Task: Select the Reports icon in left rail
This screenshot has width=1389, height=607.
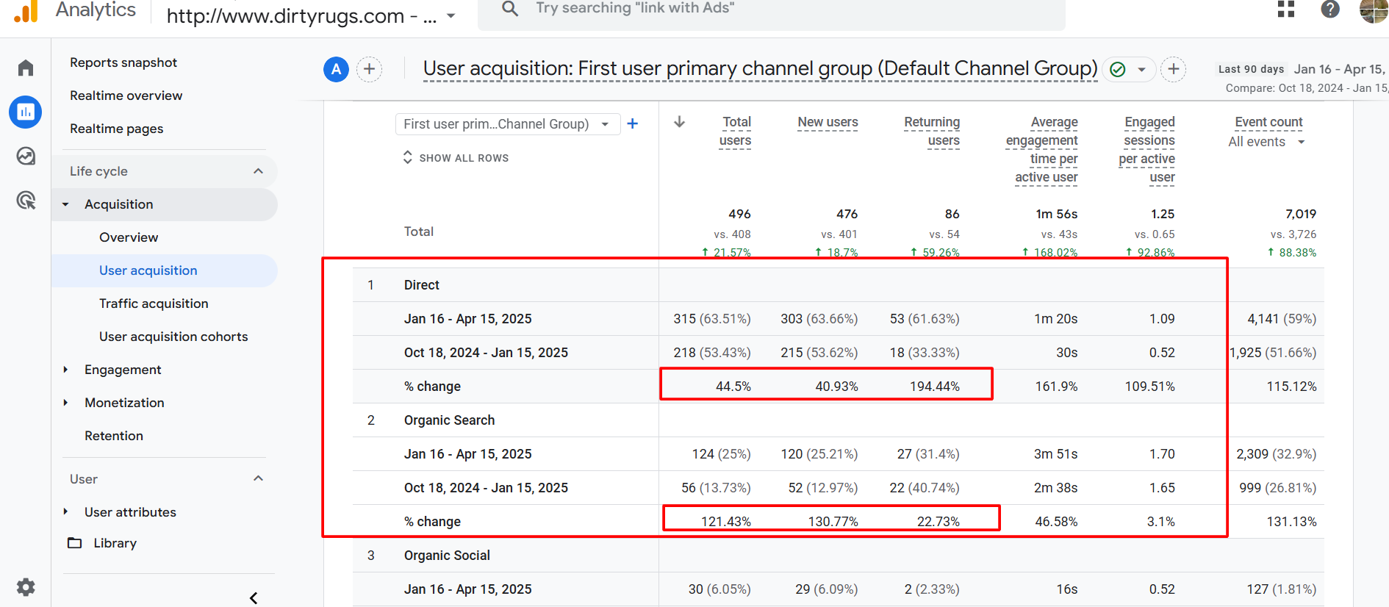Action: click(26, 112)
